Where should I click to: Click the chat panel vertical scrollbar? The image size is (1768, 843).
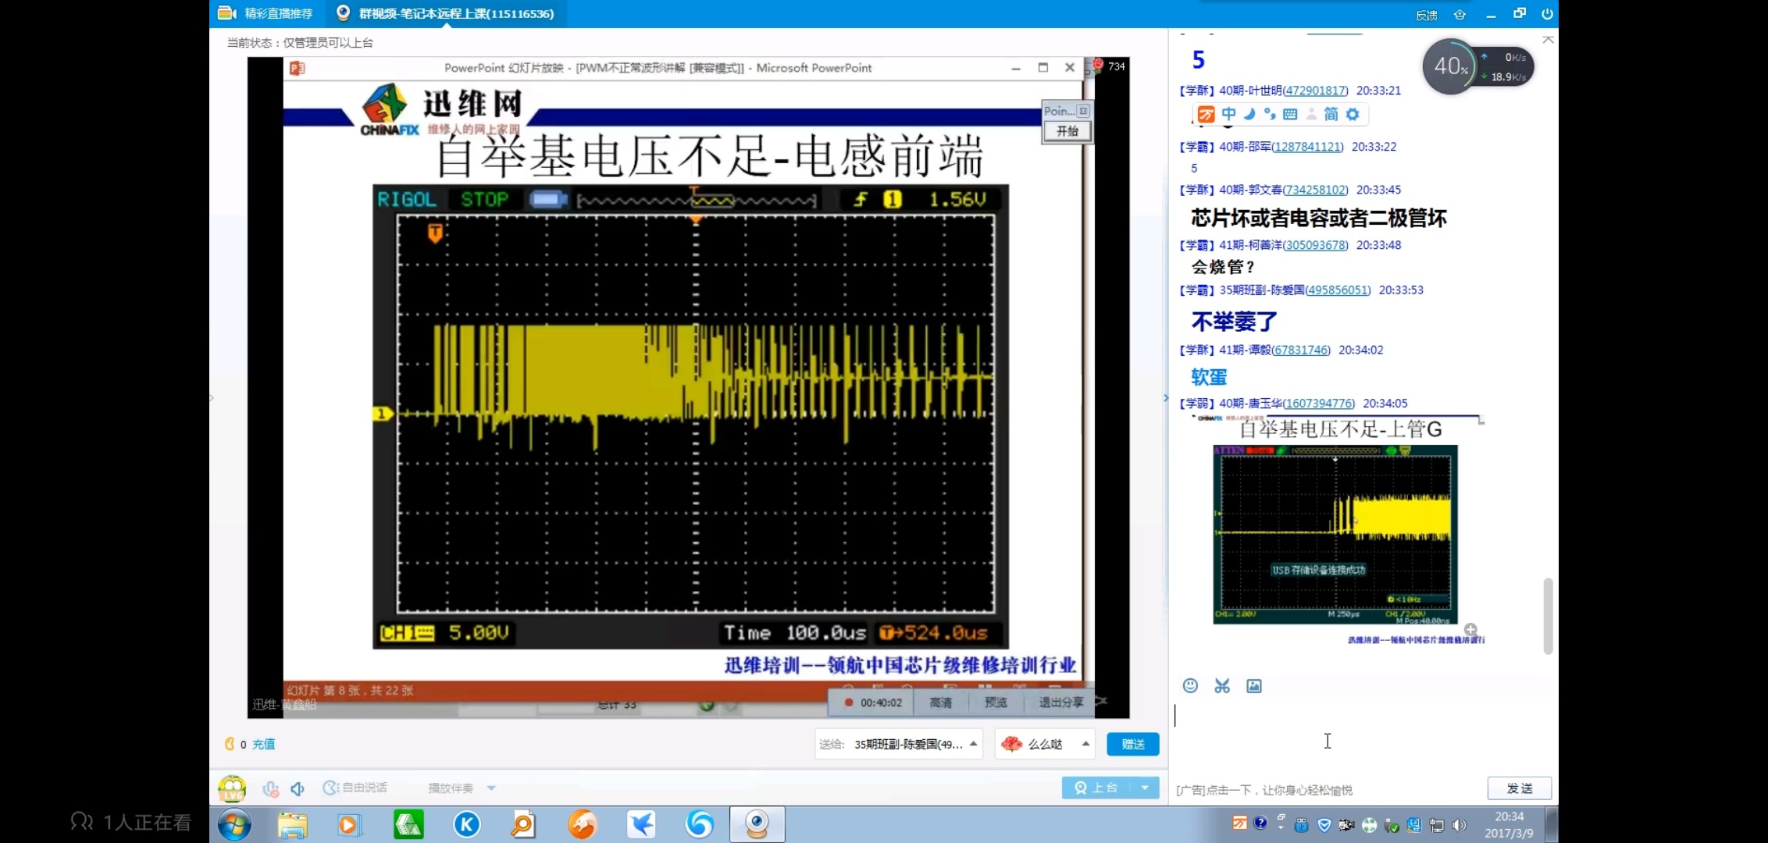pos(1548,615)
